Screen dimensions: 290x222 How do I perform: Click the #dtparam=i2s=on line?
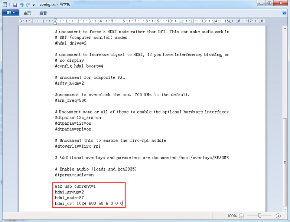(73, 123)
